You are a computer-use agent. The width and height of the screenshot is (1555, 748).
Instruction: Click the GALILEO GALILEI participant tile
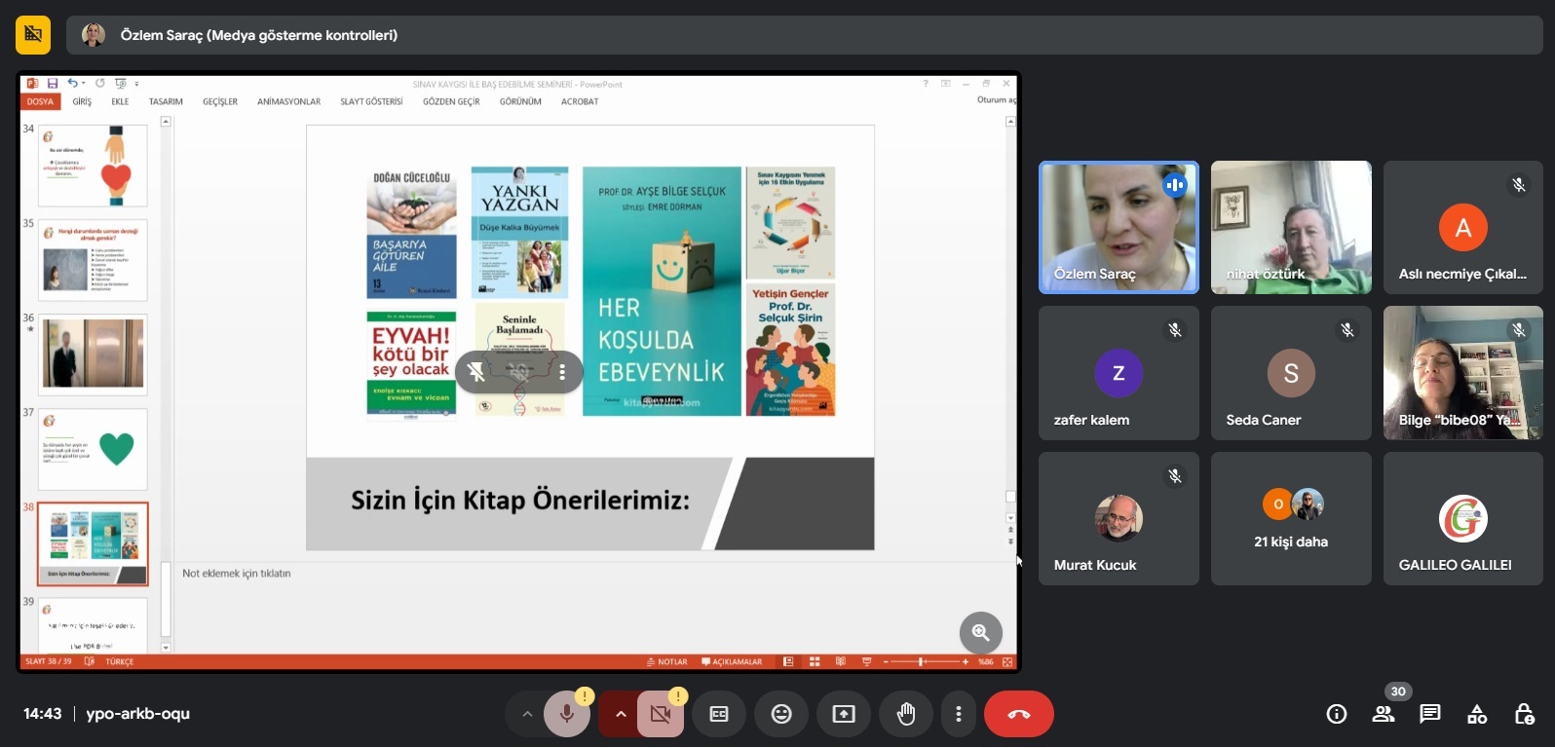1463,518
